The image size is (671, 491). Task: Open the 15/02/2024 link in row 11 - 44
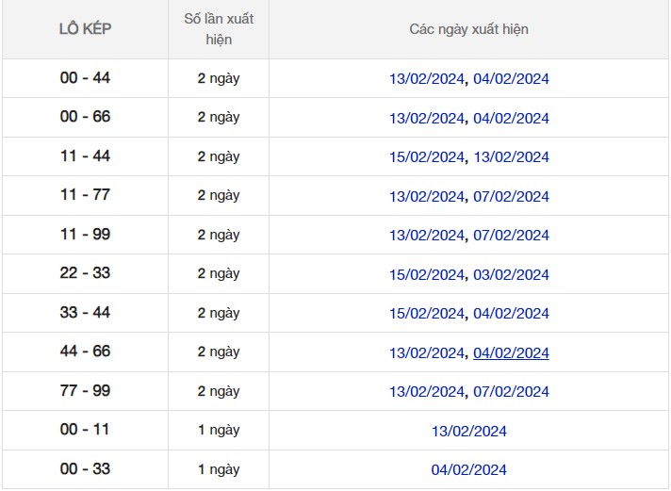coord(427,157)
